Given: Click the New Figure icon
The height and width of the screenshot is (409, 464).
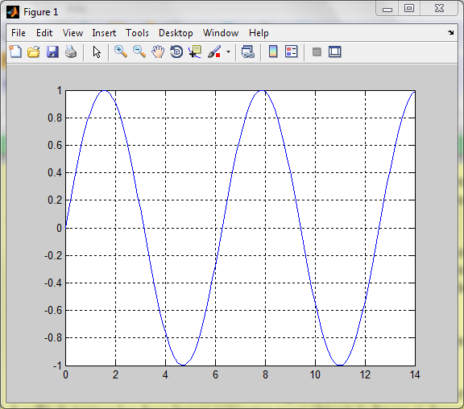Looking at the screenshot, I should click(15, 52).
